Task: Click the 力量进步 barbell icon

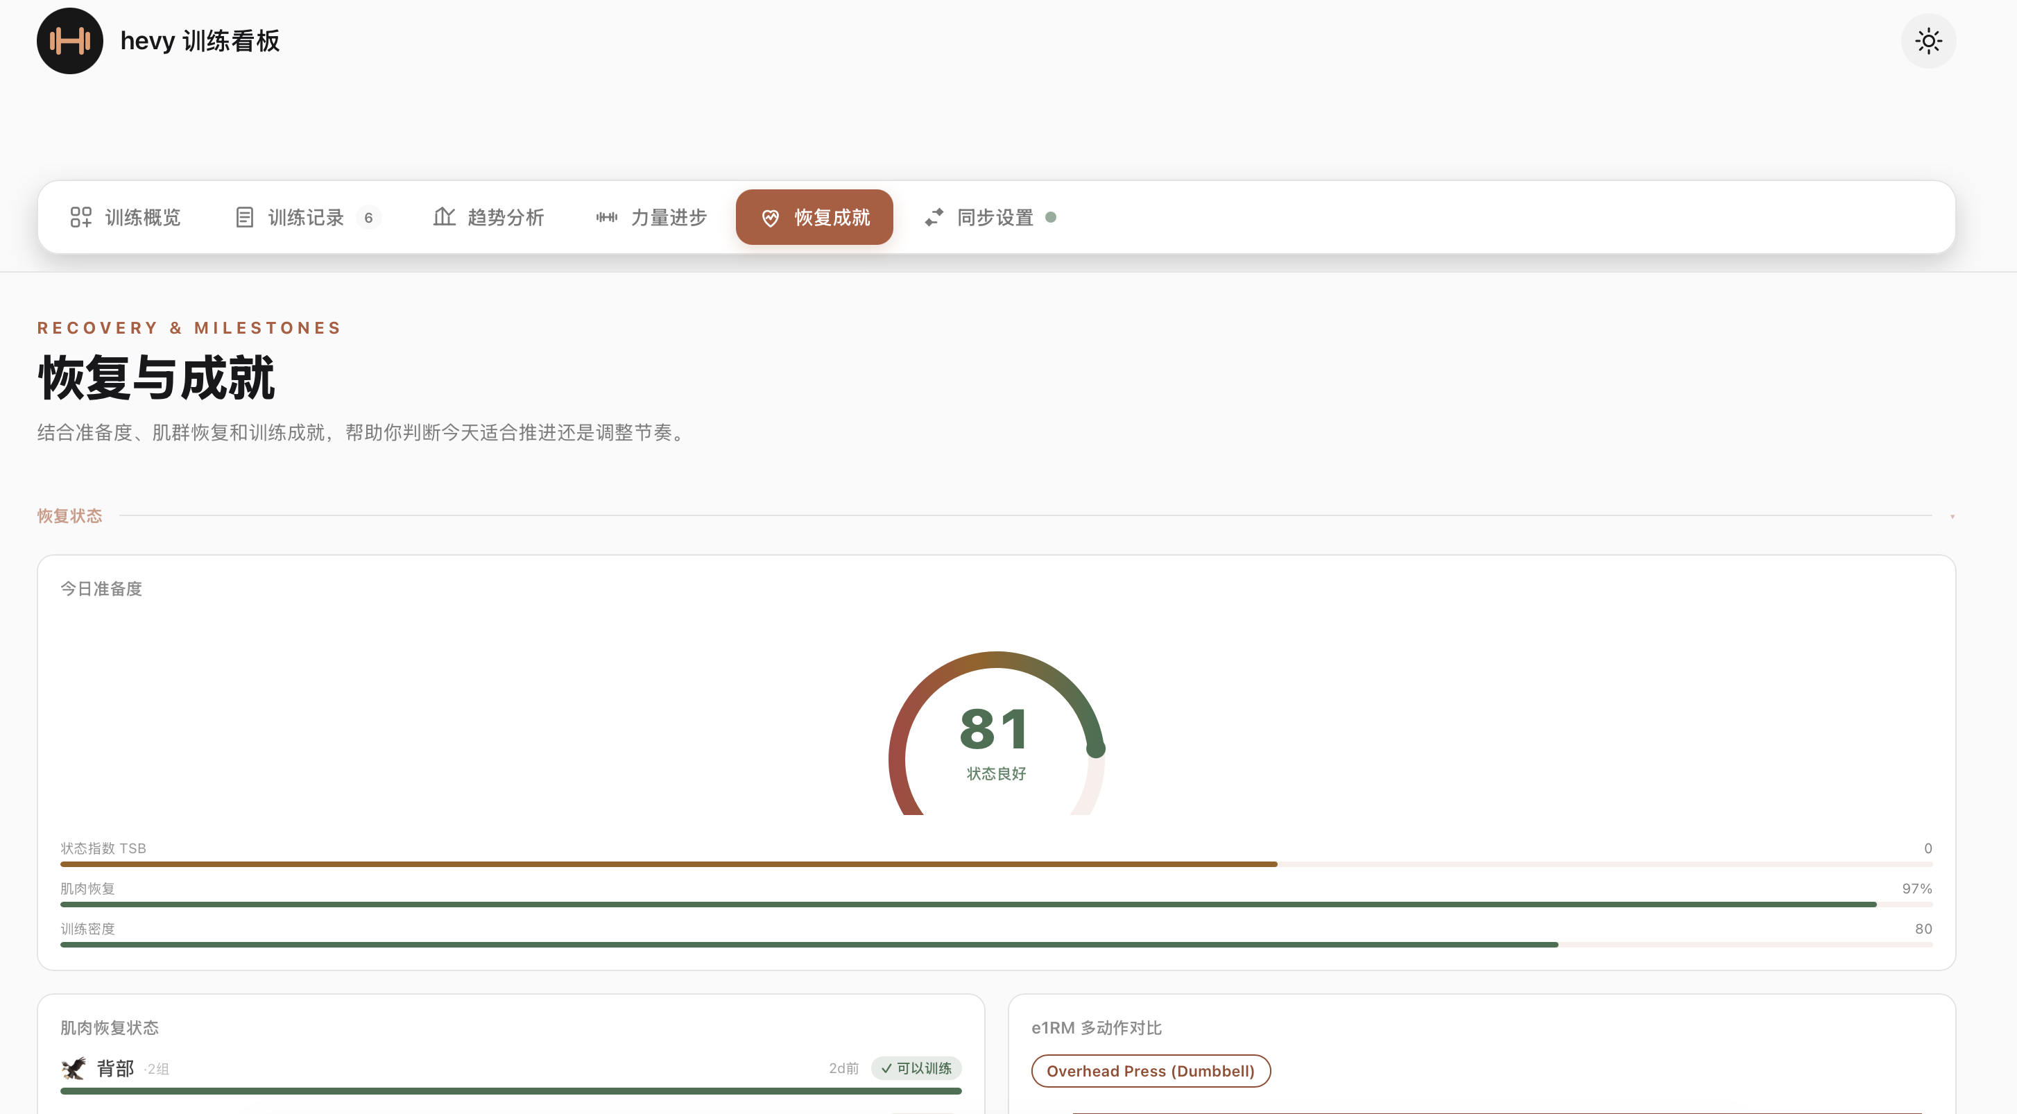Action: (x=607, y=218)
